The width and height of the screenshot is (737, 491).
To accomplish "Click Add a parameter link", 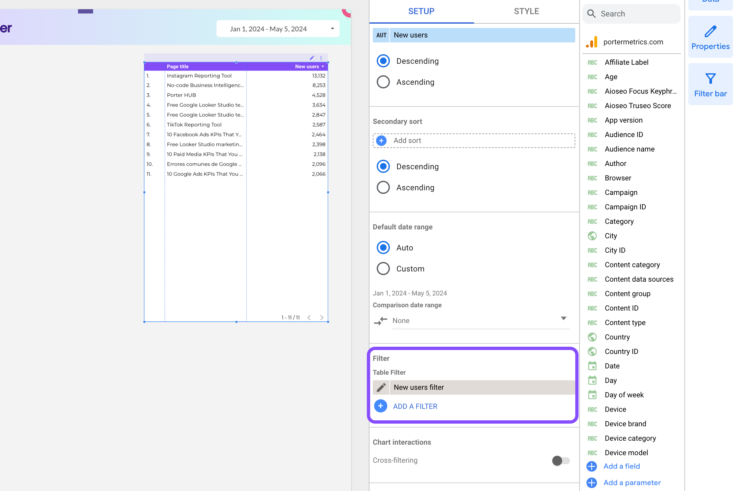I will click(x=632, y=483).
